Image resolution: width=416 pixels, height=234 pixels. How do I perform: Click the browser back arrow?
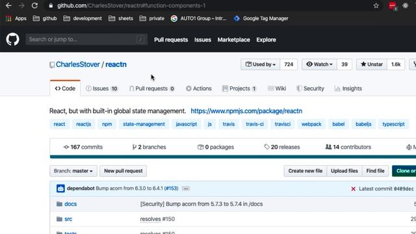pos(8,6)
